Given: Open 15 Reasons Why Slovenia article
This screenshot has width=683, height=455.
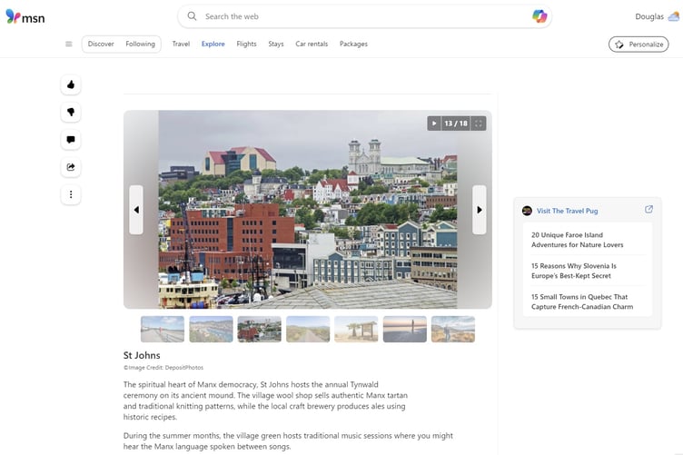Looking at the screenshot, I should click(x=574, y=271).
